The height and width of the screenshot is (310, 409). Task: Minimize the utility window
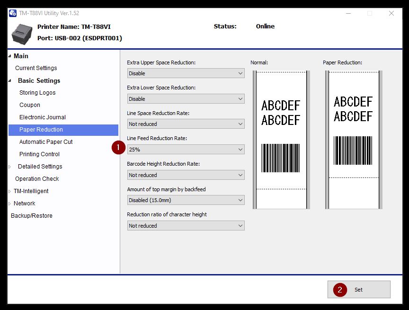coord(348,13)
